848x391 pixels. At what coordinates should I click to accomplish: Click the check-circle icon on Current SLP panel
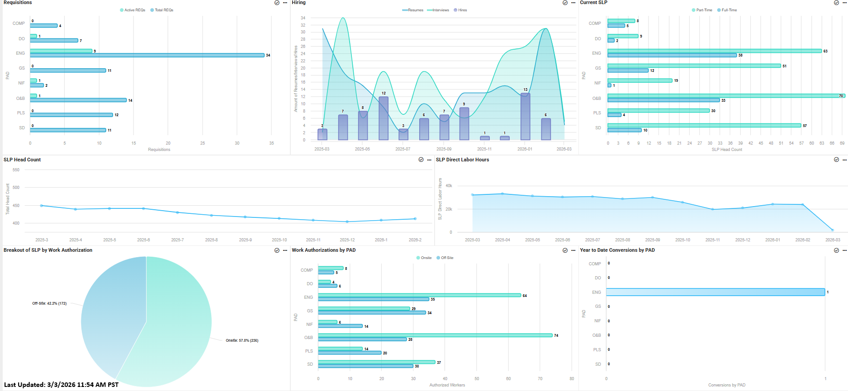coord(836,3)
